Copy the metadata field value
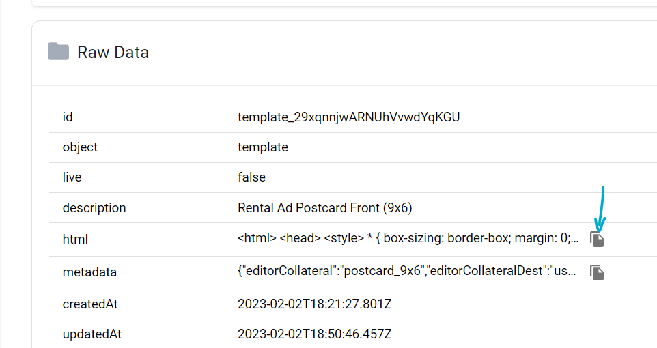Screen dimensions: 657x348 598,273
